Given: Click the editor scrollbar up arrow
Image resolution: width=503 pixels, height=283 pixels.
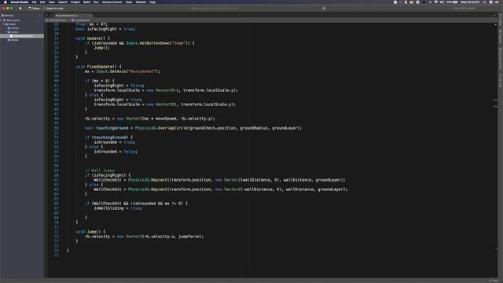Looking at the screenshot, I should click(x=495, y=24).
